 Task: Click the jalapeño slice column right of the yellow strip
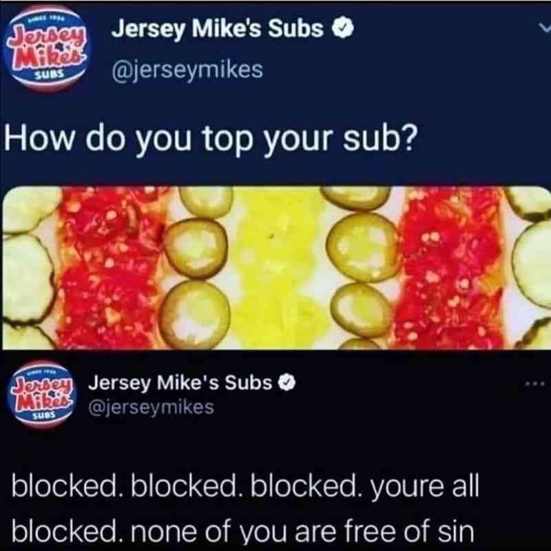click(x=362, y=268)
